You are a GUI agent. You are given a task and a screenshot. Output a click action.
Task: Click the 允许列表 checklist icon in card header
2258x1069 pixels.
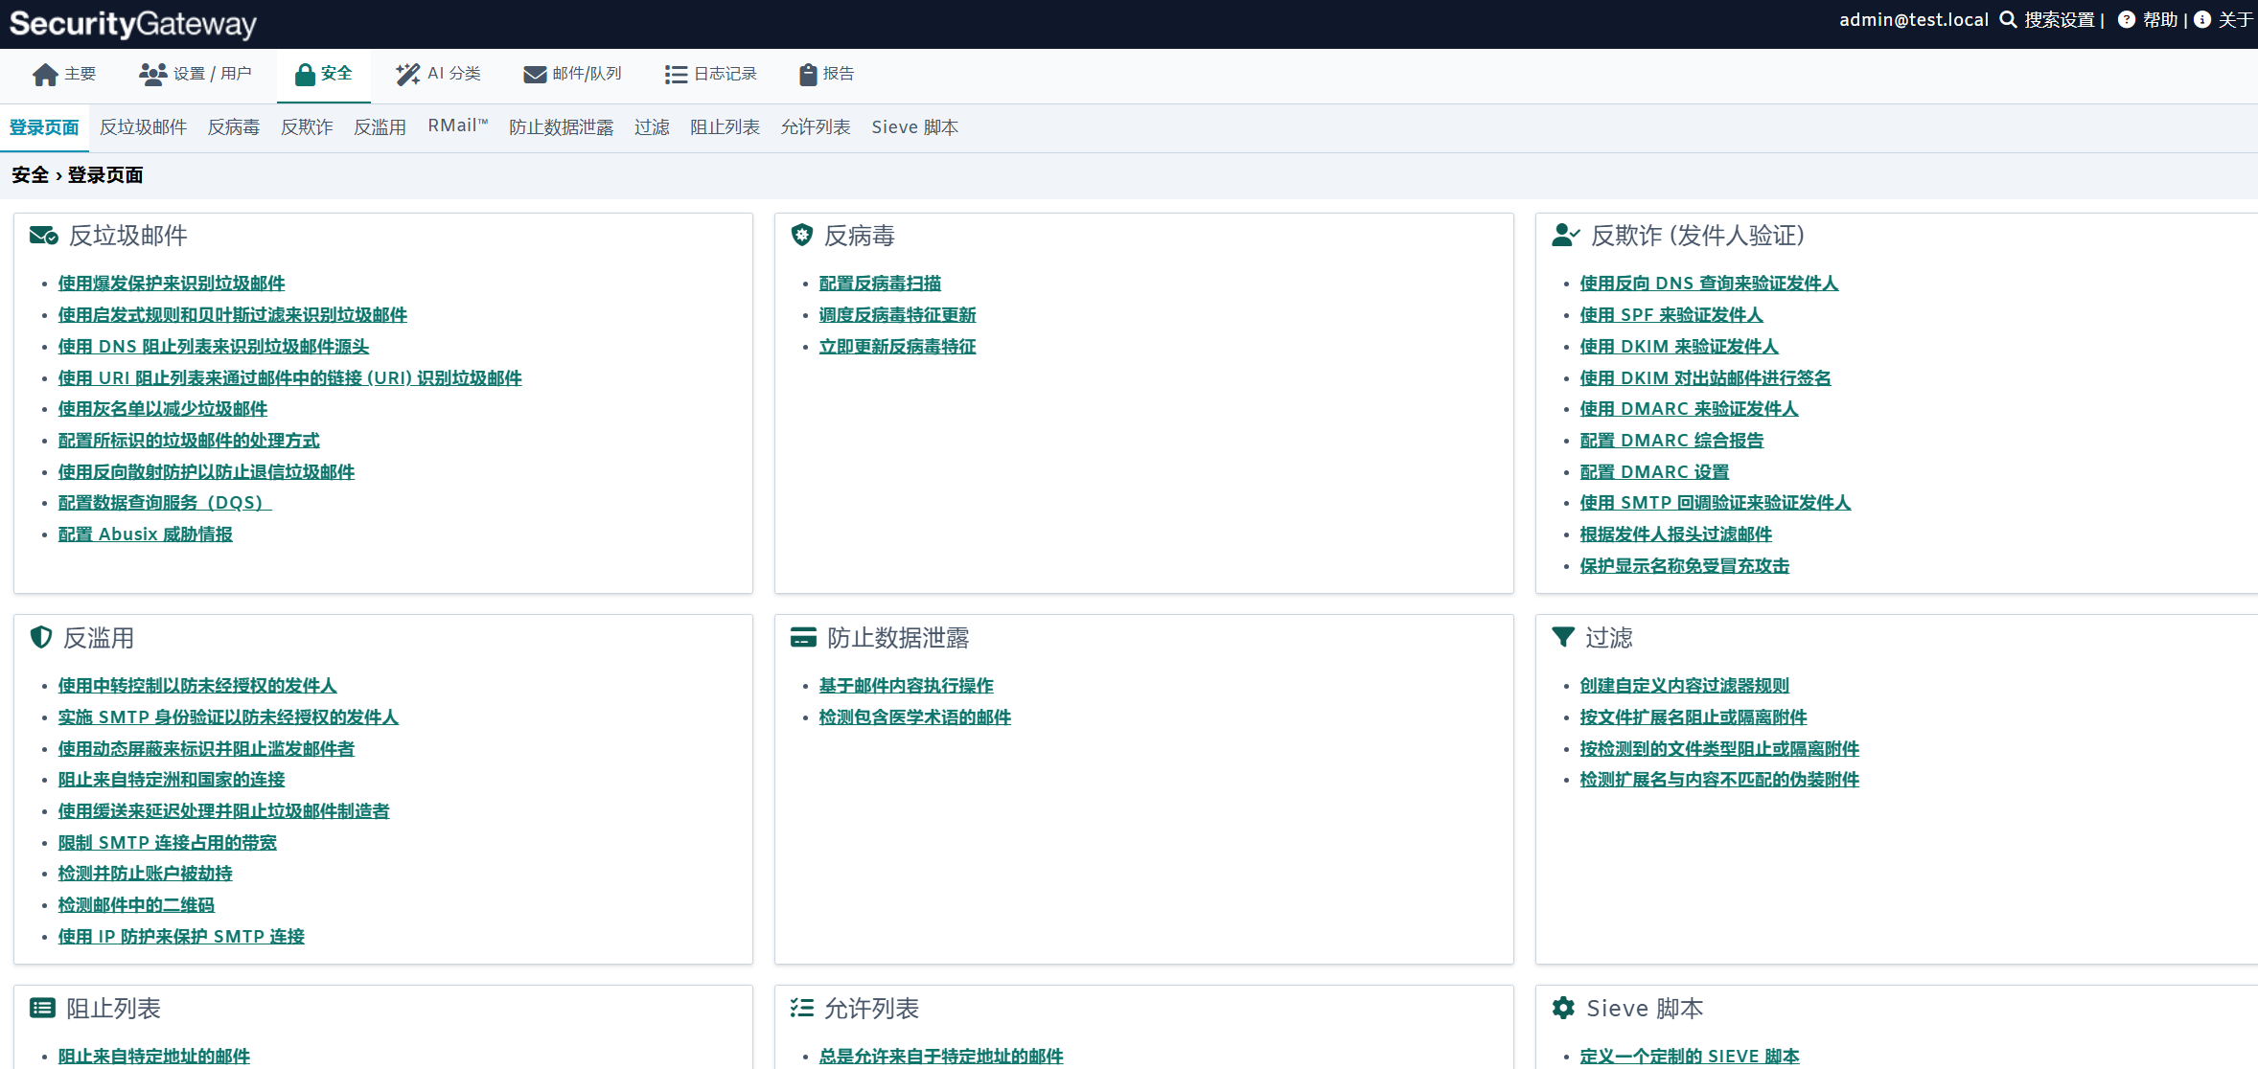point(802,1008)
